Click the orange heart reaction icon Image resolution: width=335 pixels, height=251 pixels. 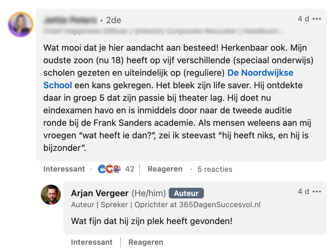109,169
